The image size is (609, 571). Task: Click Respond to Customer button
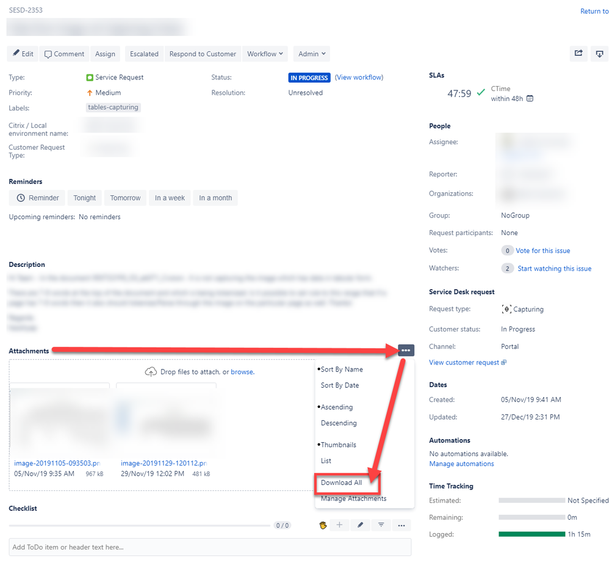(203, 54)
